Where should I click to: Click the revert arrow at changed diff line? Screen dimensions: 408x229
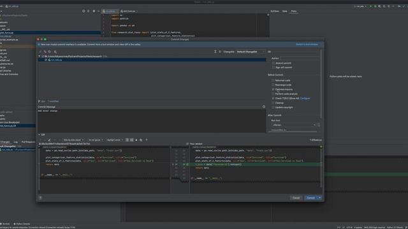(173, 164)
